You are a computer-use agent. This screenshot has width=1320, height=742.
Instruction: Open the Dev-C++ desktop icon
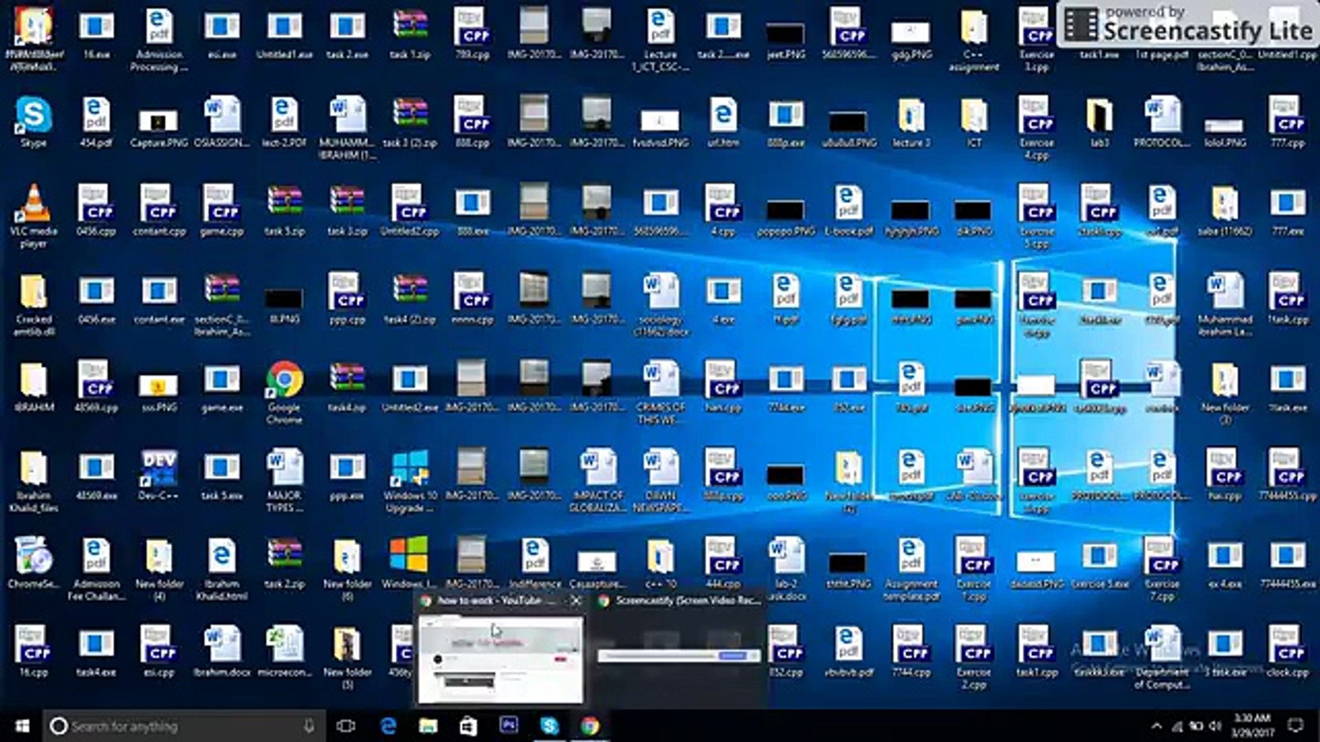point(158,467)
